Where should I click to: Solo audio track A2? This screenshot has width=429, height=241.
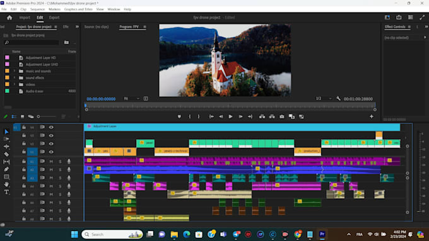click(x=60, y=170)
